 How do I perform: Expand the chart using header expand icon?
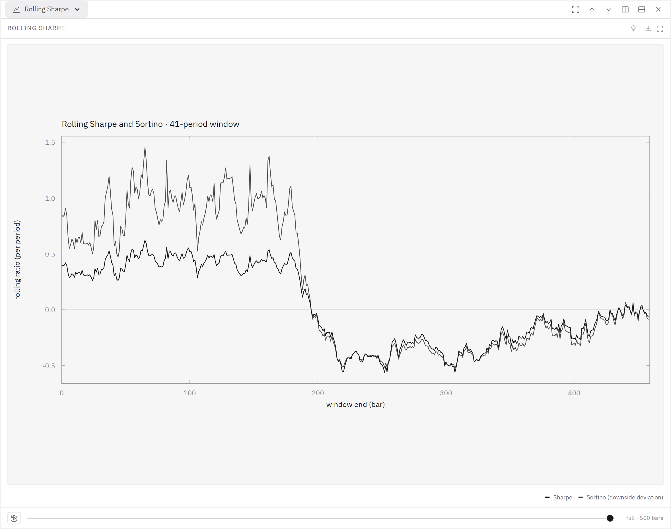pyautogui.click(x=660, y=28)
